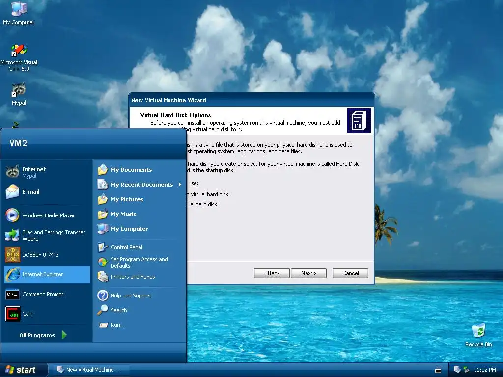Click New Virtual Machine Wizard title bar
The width and height of the screenshot is (503, 377).
click(251, 100)
